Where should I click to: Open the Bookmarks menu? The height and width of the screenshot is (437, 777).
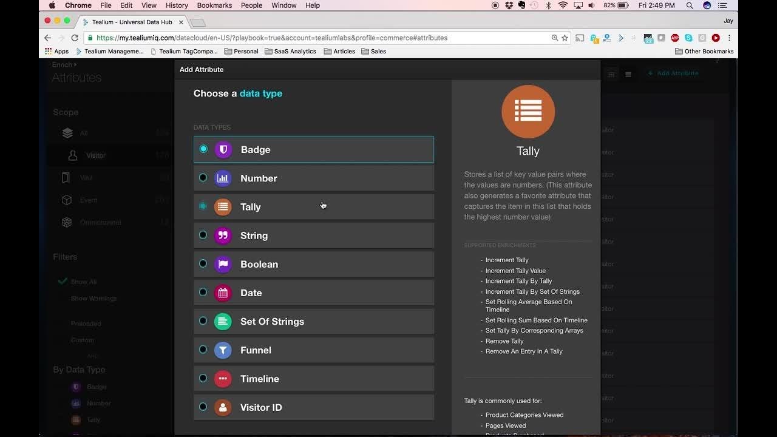click(x=214, y=5)
